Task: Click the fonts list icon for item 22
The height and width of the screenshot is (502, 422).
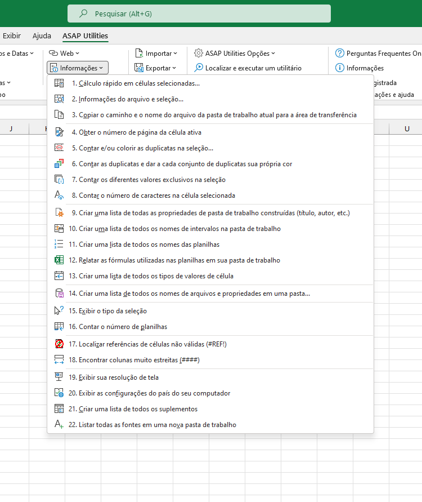Action: click(59, 424)
